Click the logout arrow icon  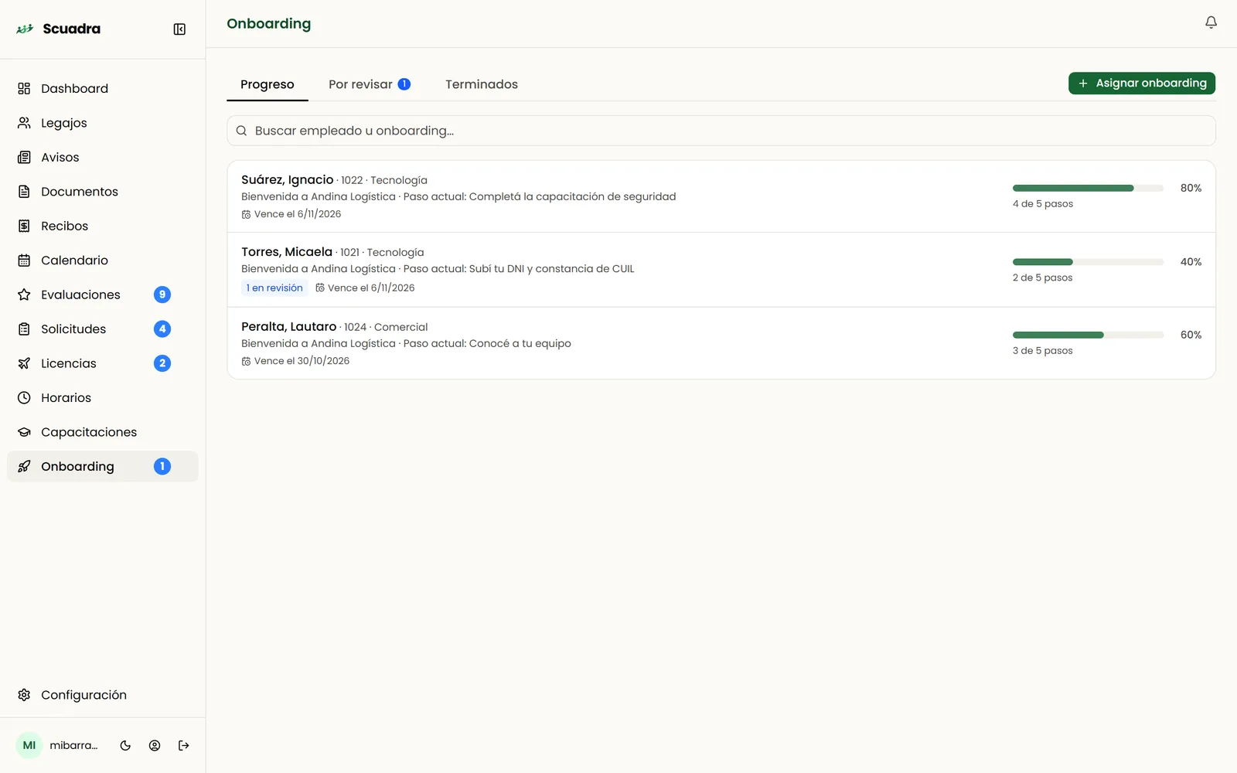coord(184,746)
